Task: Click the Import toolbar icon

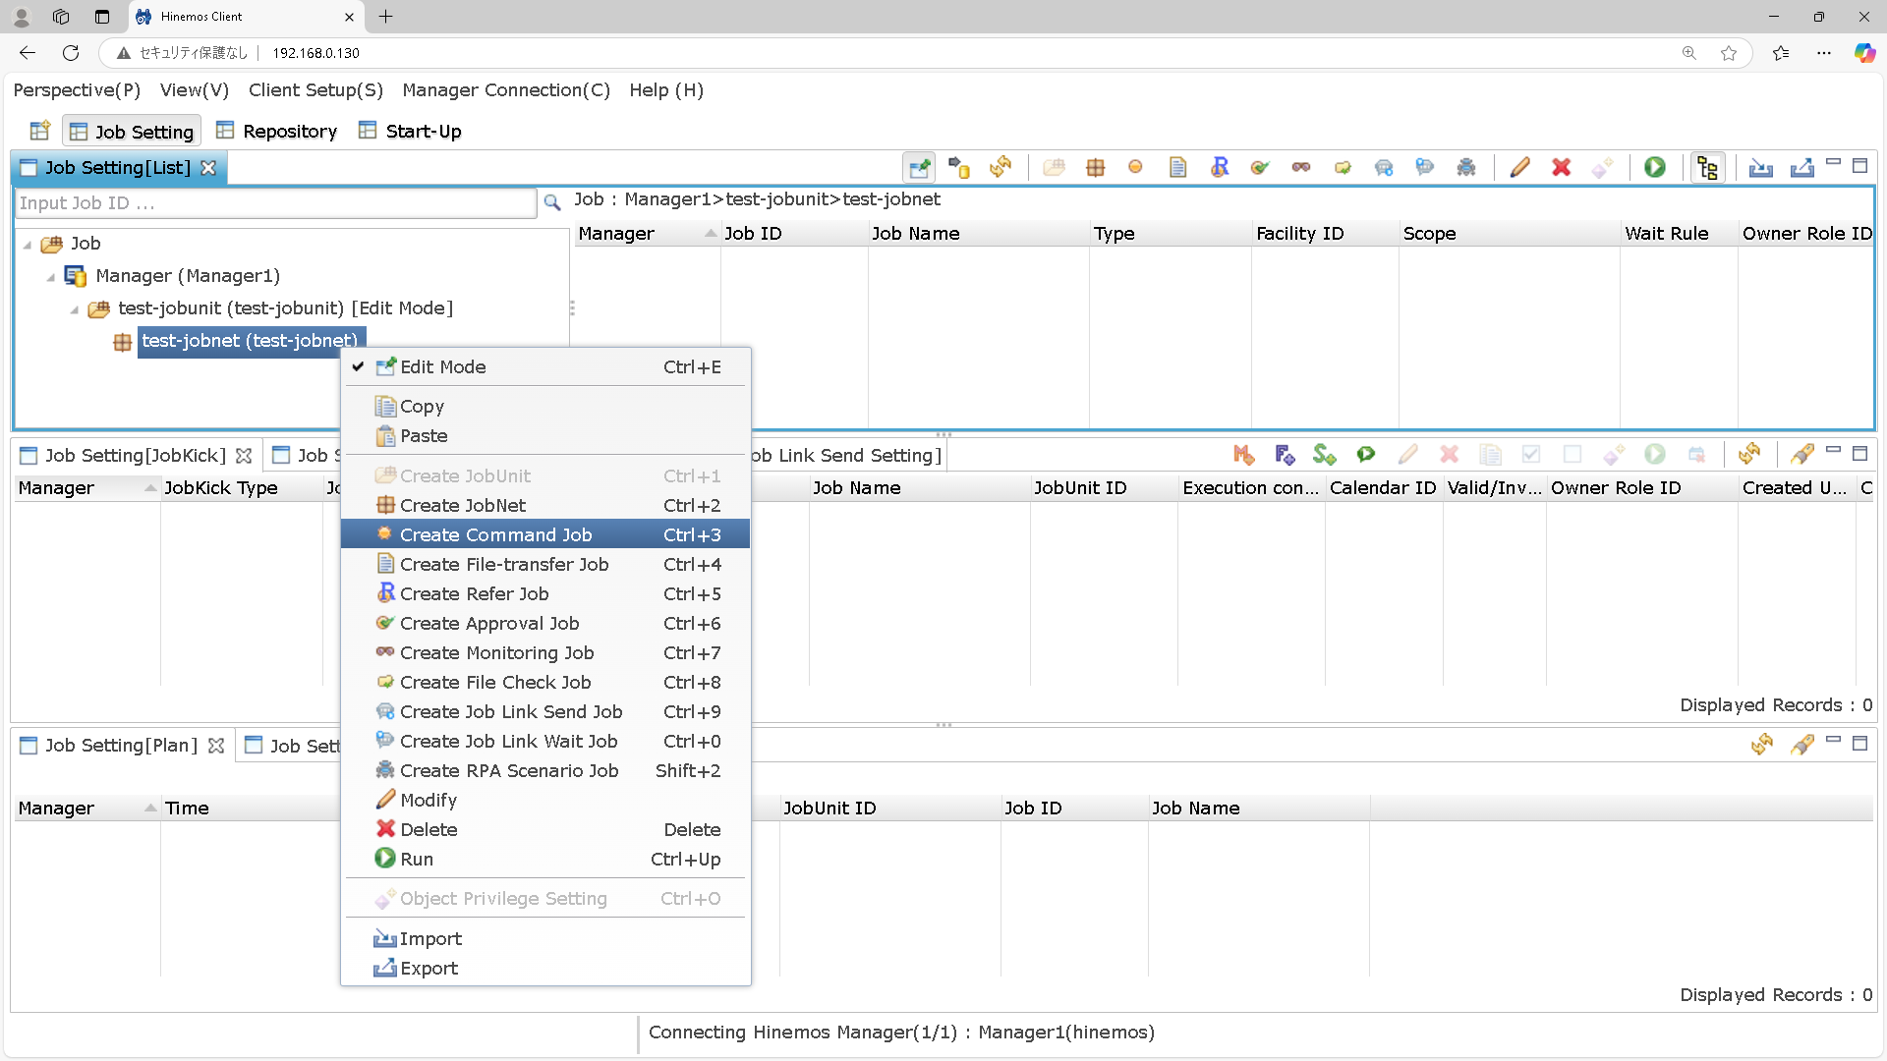Action: (1760, 167)
